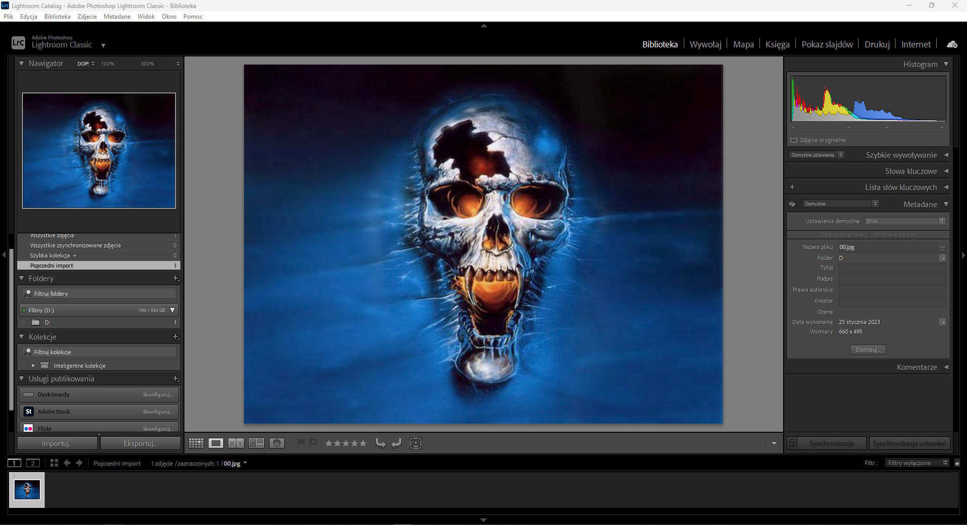Go back with the filmstrip left arrow

(x=67, y=463)
